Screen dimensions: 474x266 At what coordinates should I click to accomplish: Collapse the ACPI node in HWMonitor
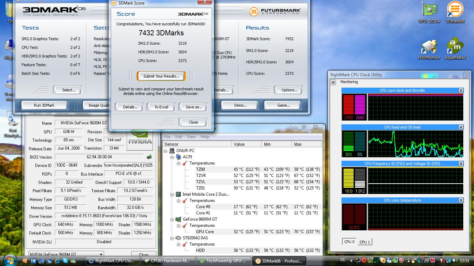click(172, 157)
